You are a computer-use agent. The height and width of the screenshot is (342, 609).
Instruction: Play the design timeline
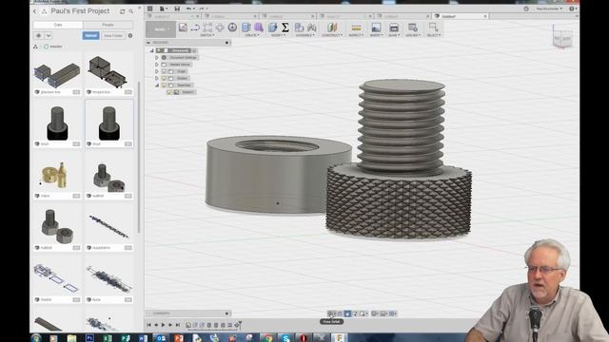(163, 325)
